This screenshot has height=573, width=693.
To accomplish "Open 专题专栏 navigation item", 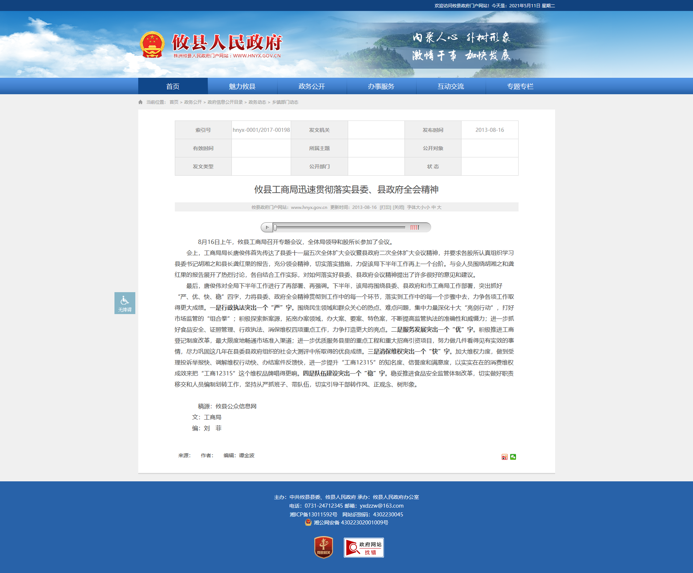I will (x=520, y=86).
